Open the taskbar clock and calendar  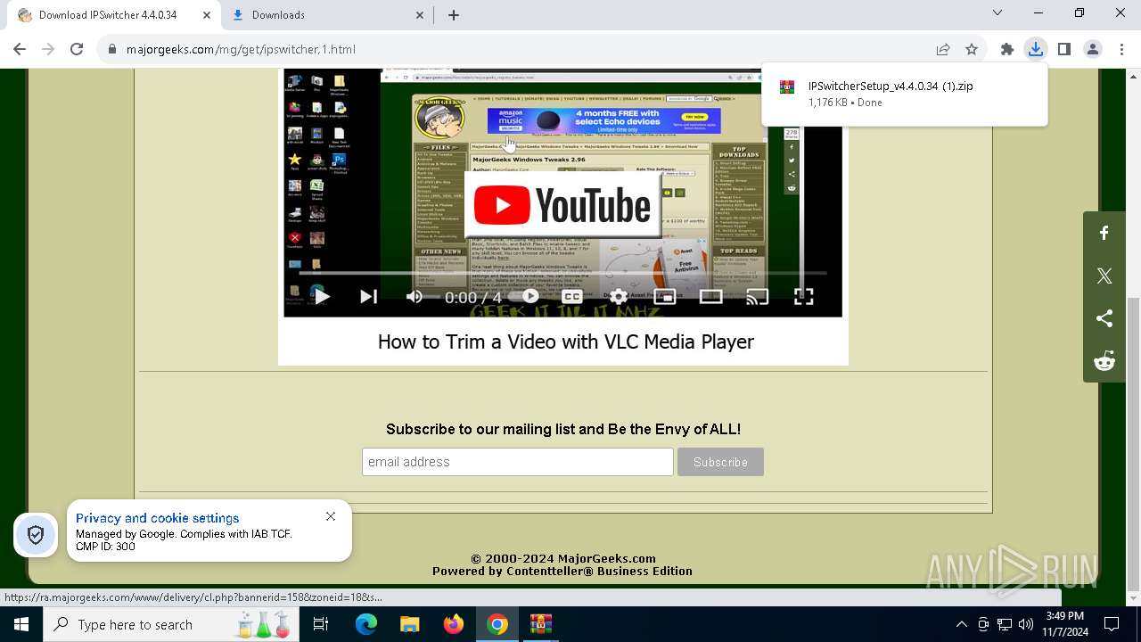[x=1065, y=624]
